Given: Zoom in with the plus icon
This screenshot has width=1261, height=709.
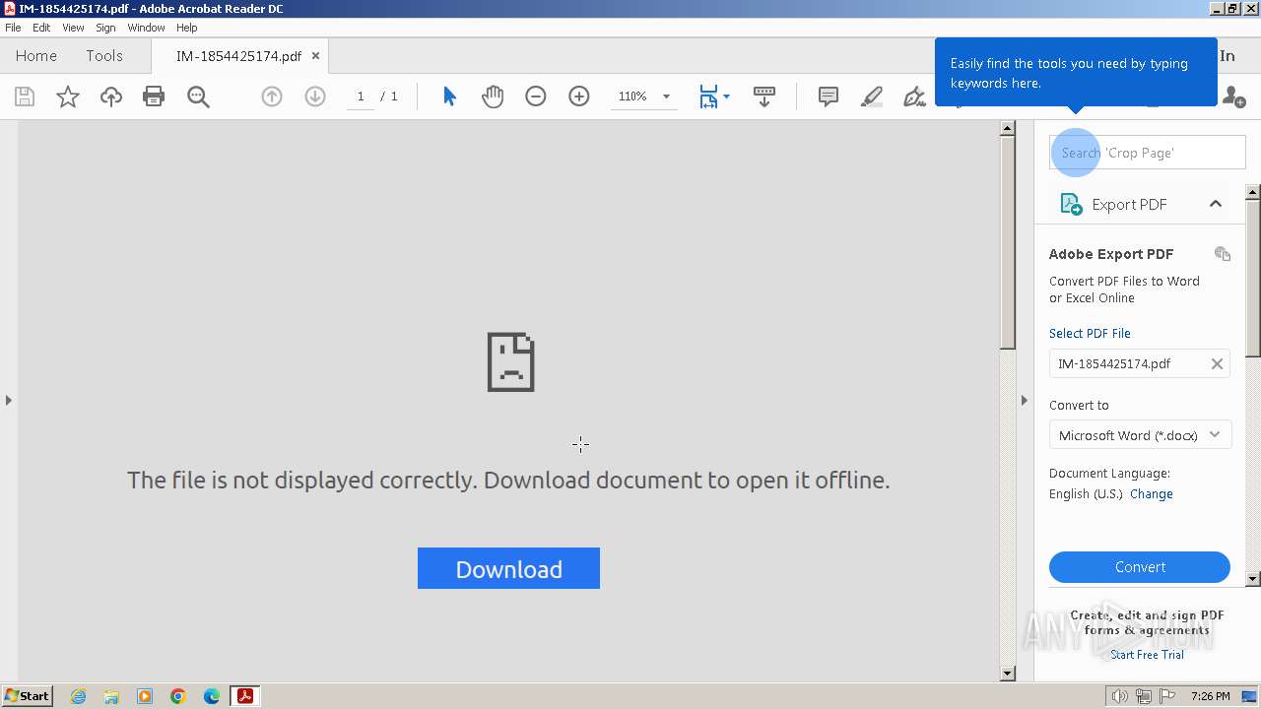Looking at the screenshot, I should pos(579,97).
